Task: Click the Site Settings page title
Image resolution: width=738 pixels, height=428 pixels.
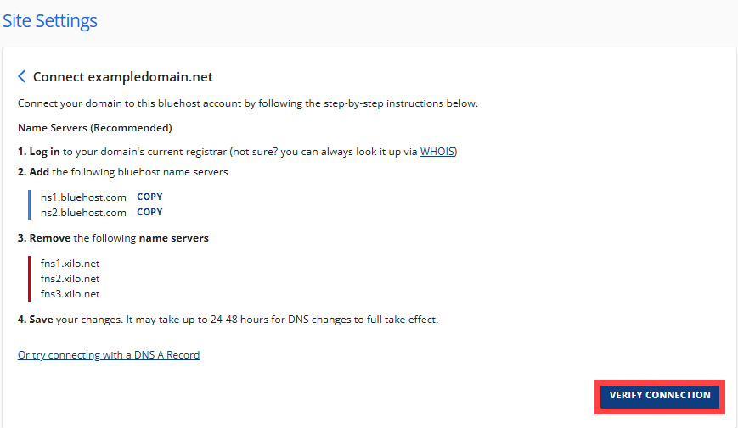Action: pos(49,21)
